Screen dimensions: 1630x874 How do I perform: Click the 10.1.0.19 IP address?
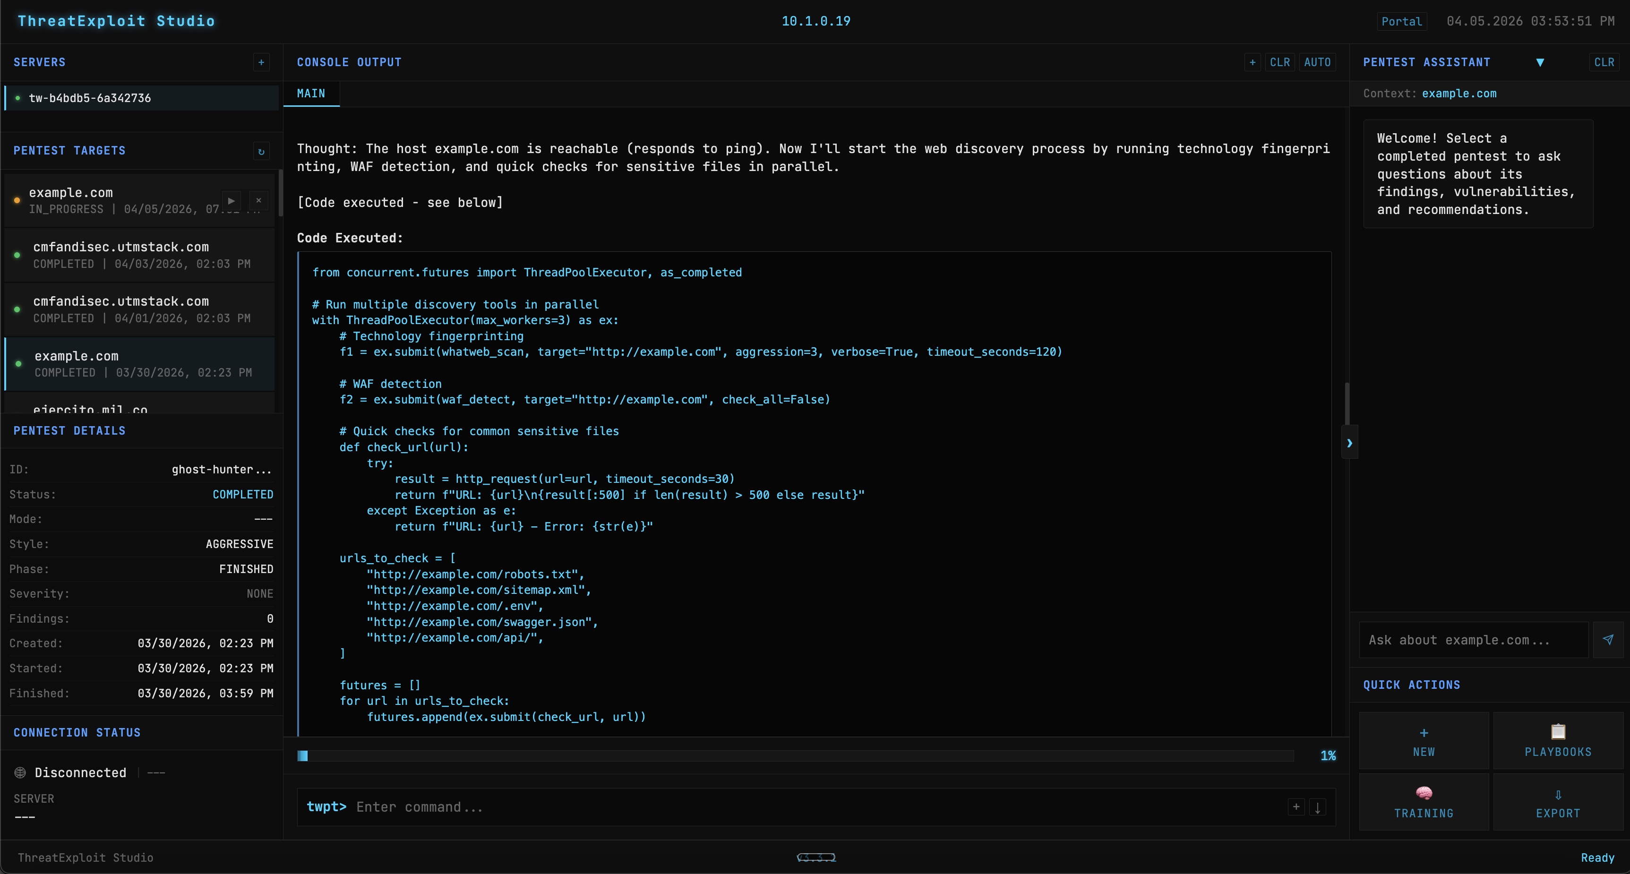tap(815, 21)
